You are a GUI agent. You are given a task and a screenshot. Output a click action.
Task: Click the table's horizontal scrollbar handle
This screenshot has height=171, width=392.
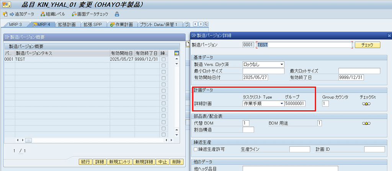[28, 140]
